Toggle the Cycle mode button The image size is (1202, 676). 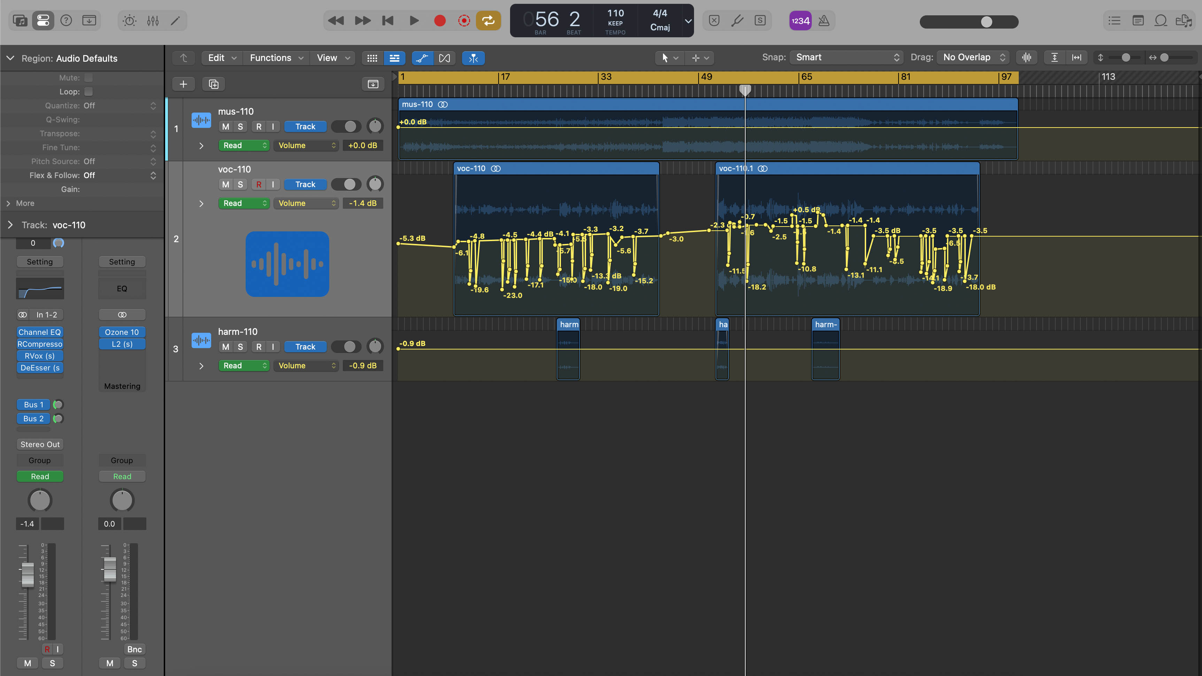pyautogui.click(x=488, y=21)
